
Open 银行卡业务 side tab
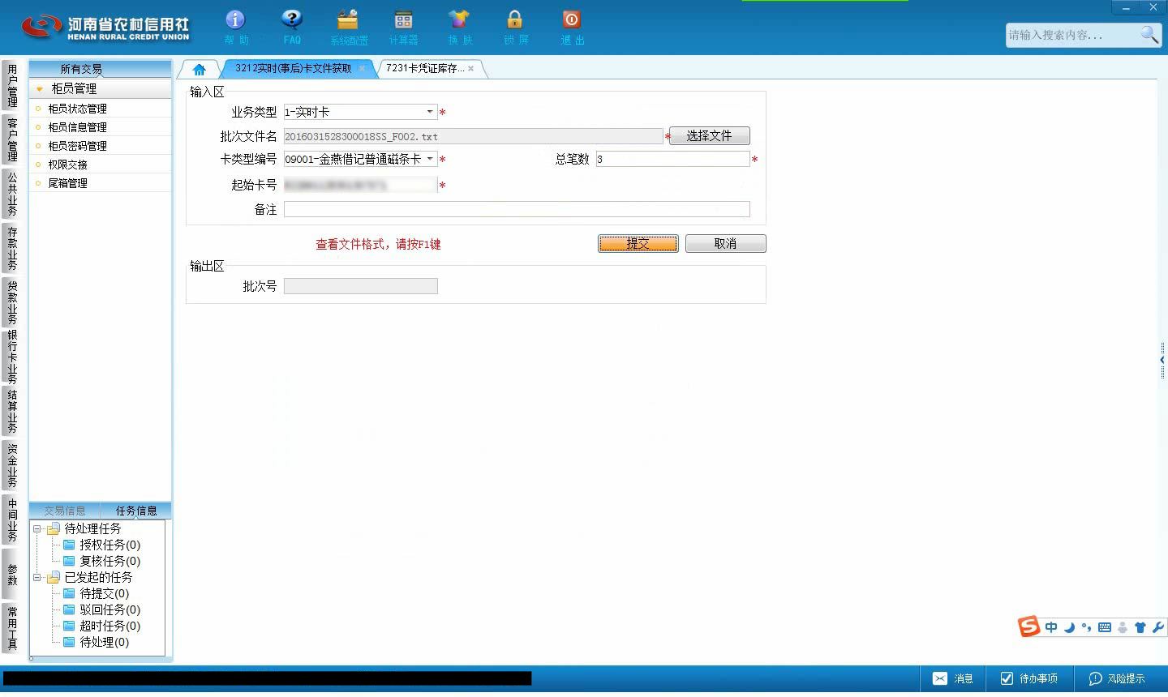[x=11, y=357]
